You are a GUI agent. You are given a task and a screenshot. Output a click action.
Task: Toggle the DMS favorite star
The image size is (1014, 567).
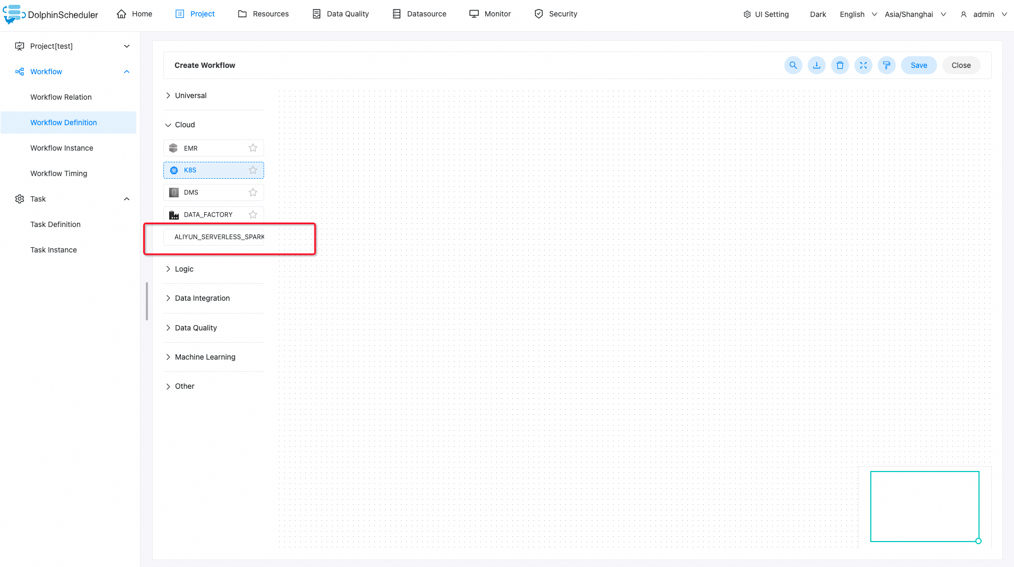point(253,193)
